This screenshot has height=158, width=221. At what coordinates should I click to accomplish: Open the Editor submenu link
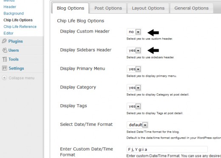[8, 33]
